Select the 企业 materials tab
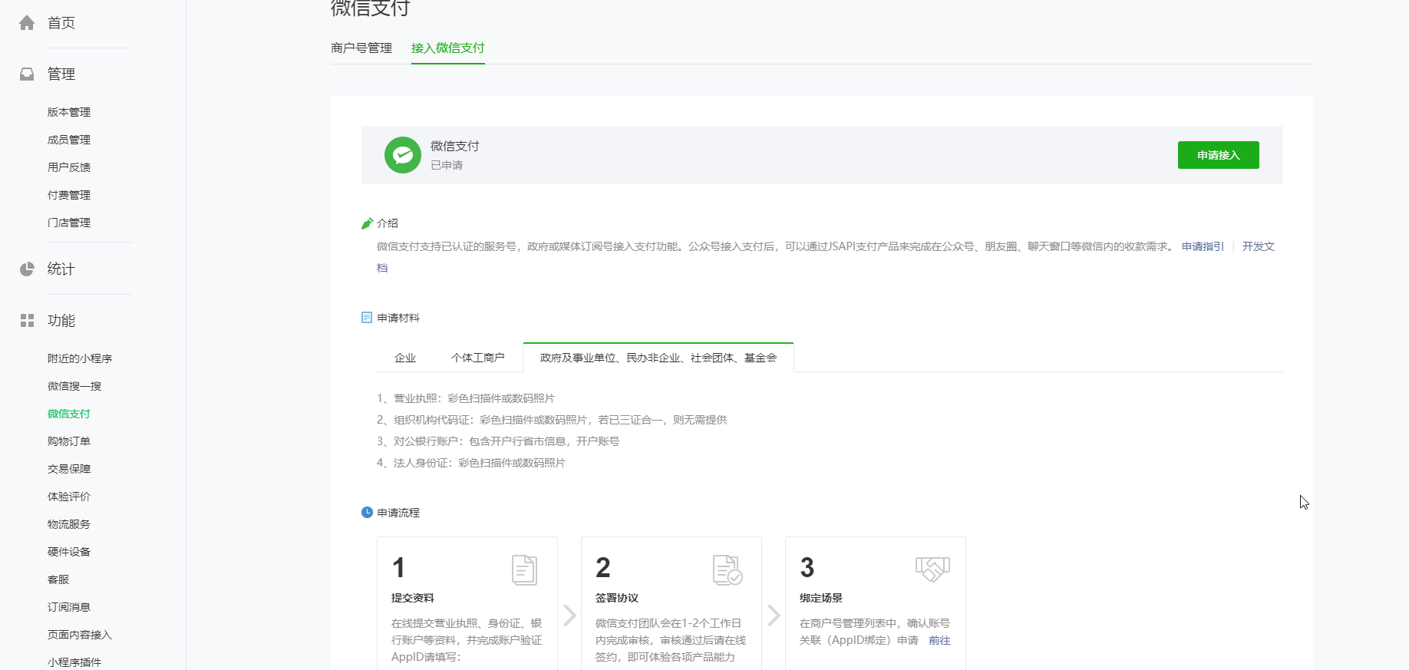The width and height of the screenshot is (1409, 670). 405,358
